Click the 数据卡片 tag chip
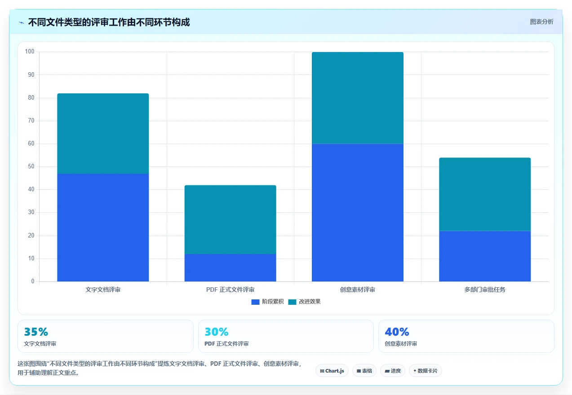Image resolution: width=572 pixels, height=395 pixels. (426, 371)
